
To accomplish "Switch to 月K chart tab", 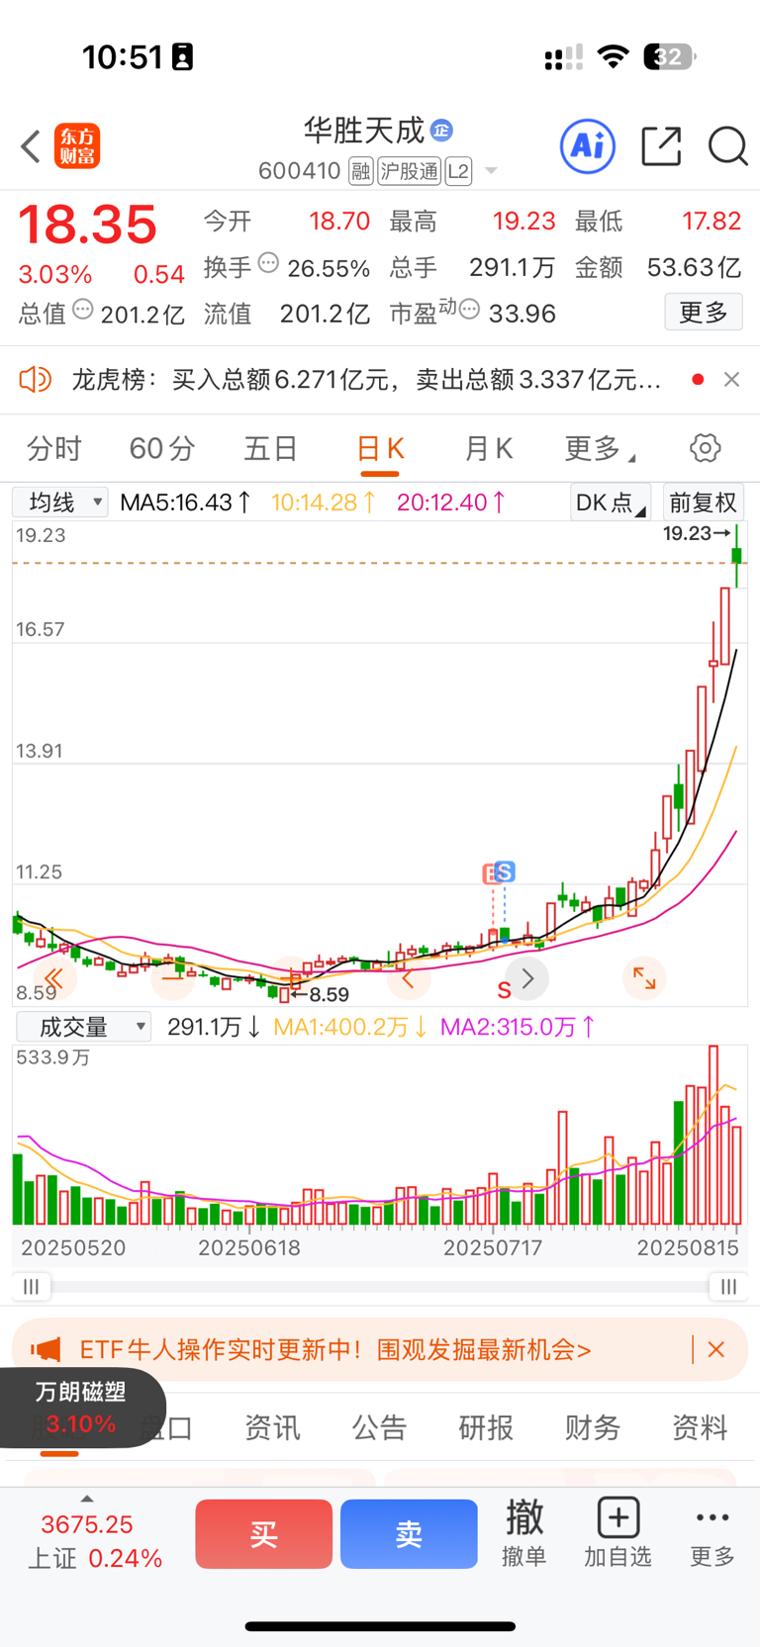I will [489, 448].
